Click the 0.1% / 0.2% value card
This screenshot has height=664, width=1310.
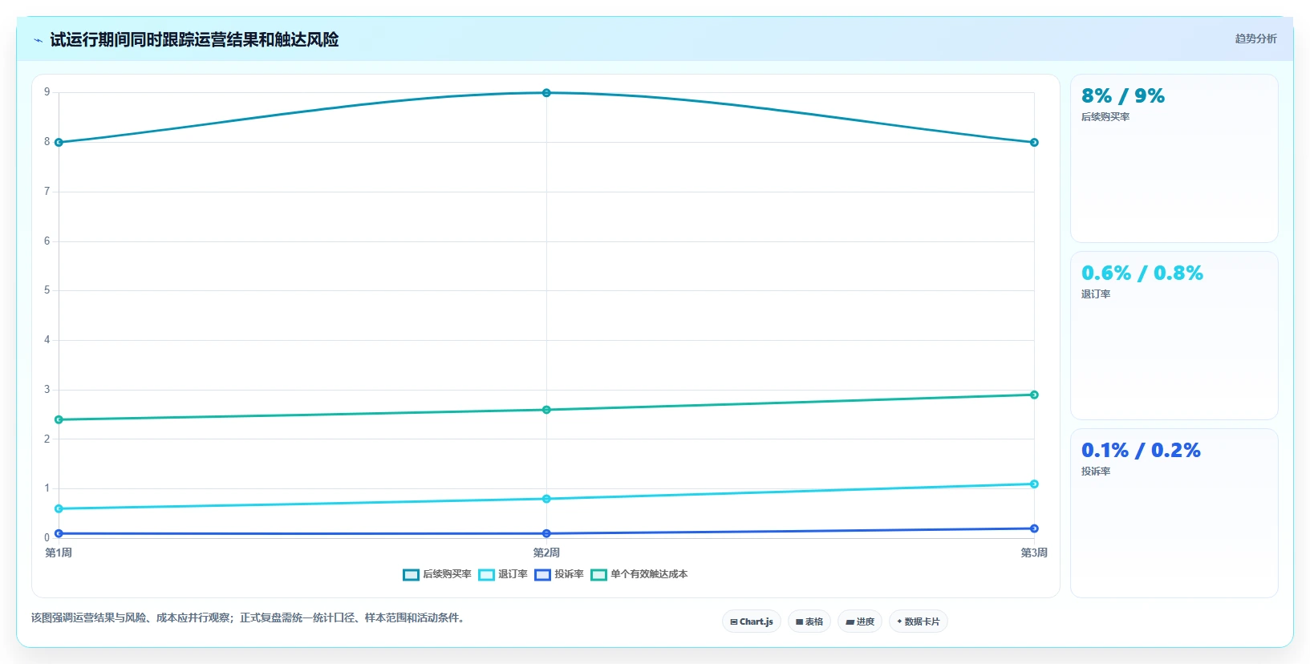1174,513
